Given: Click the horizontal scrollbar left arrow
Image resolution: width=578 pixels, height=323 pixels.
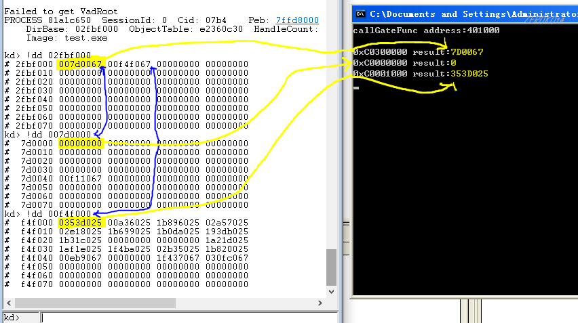Looking at the screenshot, I should [9, 303].
